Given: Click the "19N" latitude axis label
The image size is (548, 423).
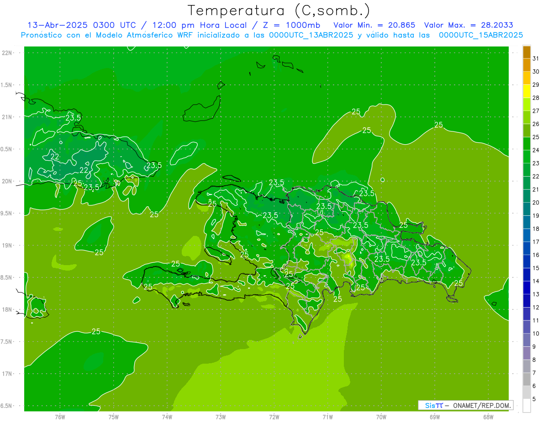Looking at the screenshot, I should (7, 245).
